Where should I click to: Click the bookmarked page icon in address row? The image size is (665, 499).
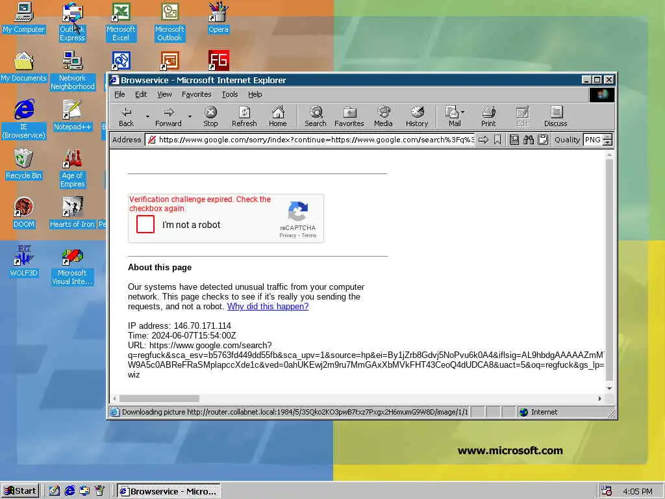click(x=514, y=140)
